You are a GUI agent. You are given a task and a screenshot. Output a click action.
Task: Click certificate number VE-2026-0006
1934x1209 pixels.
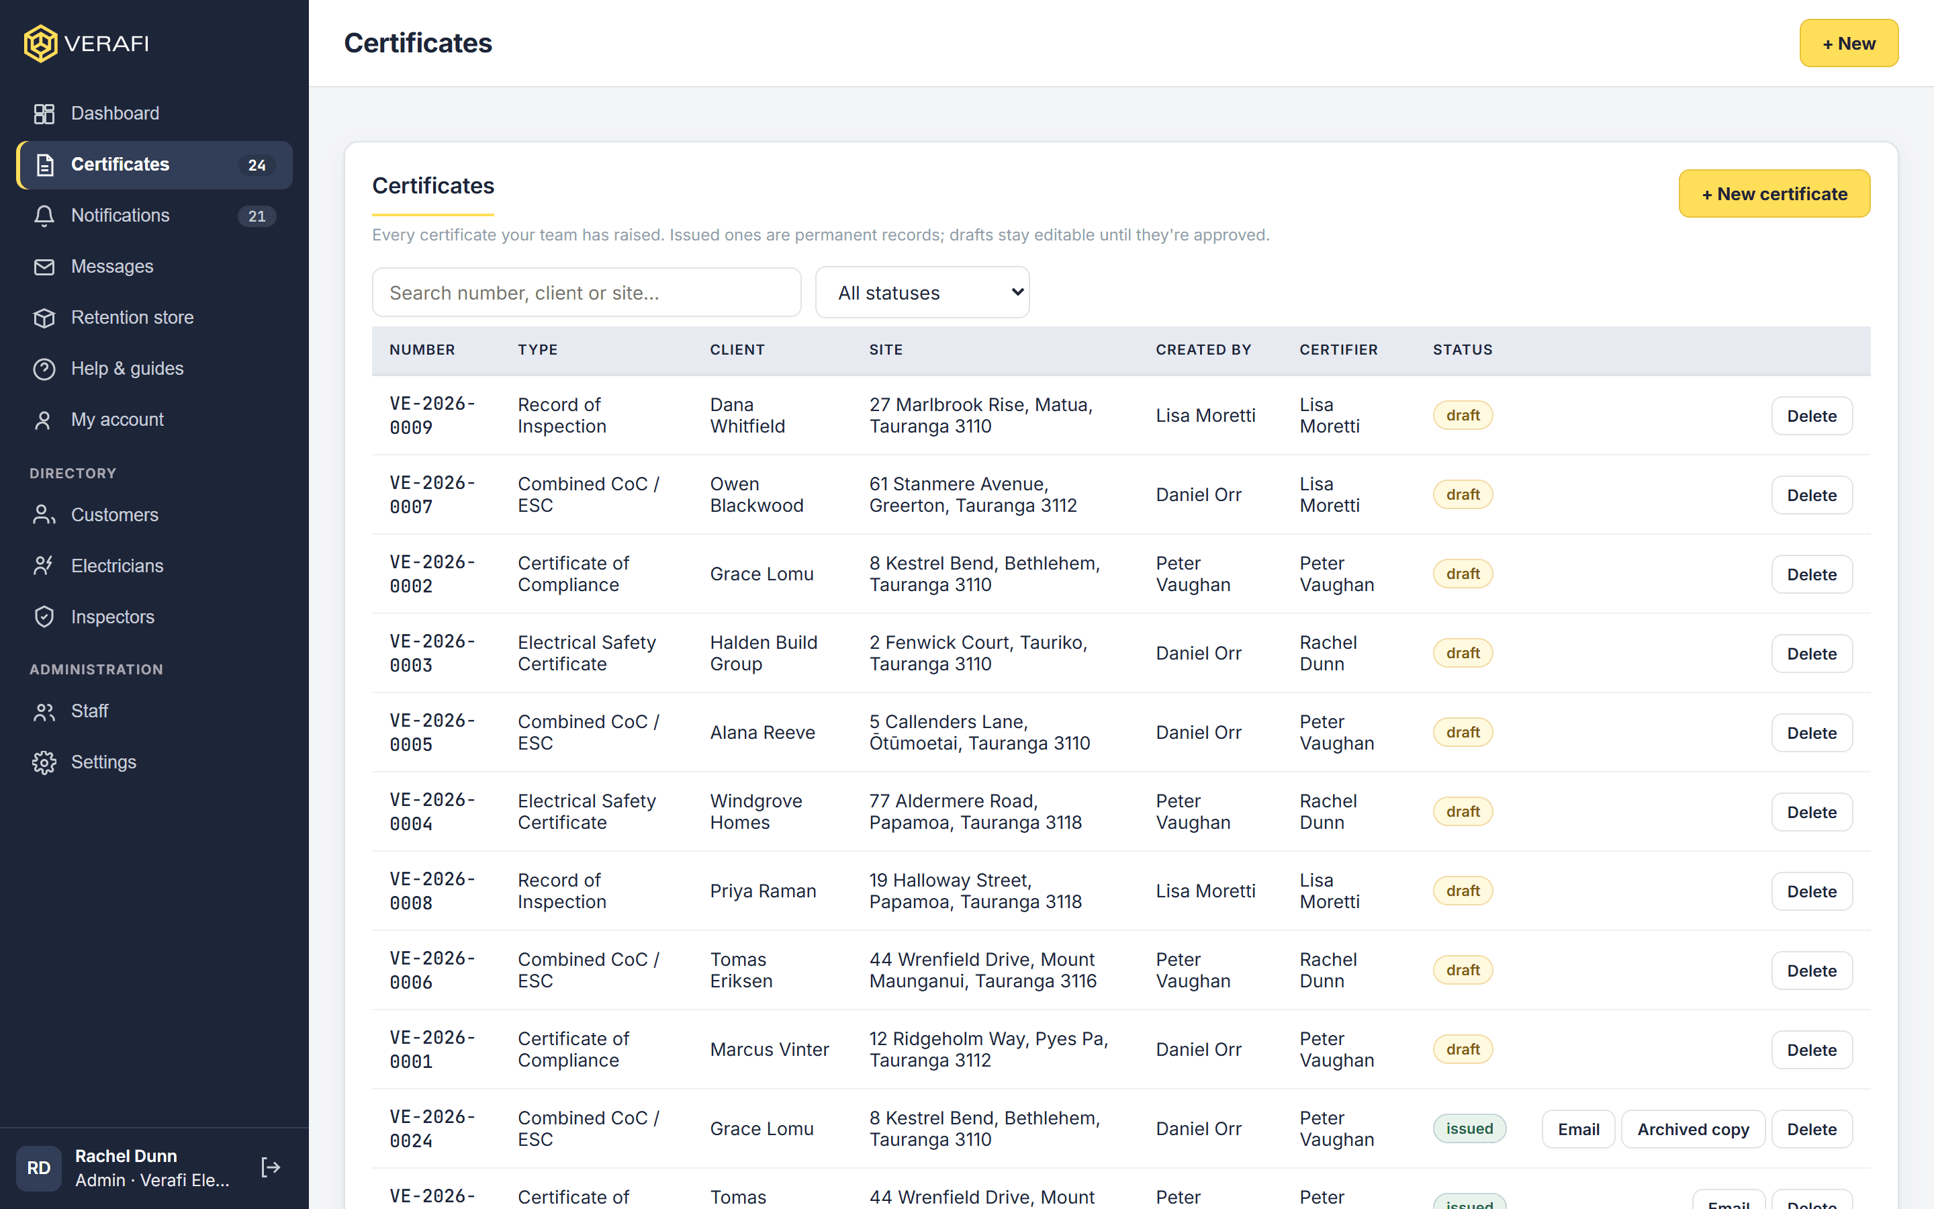[432, 970]
